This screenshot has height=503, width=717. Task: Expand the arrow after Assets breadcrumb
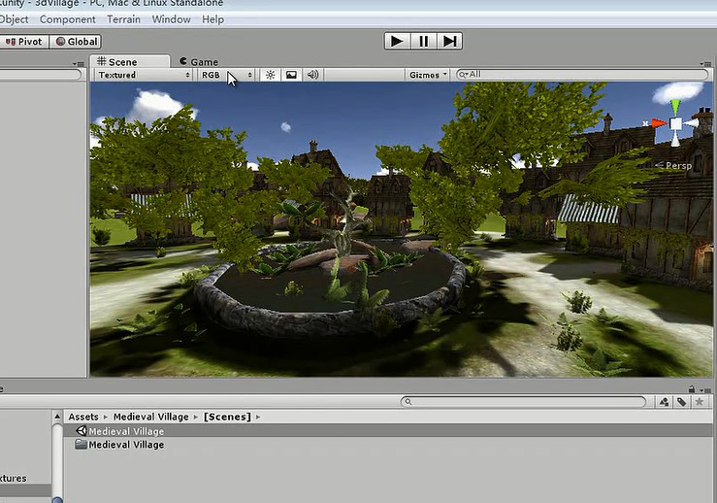tap(106, 417)
